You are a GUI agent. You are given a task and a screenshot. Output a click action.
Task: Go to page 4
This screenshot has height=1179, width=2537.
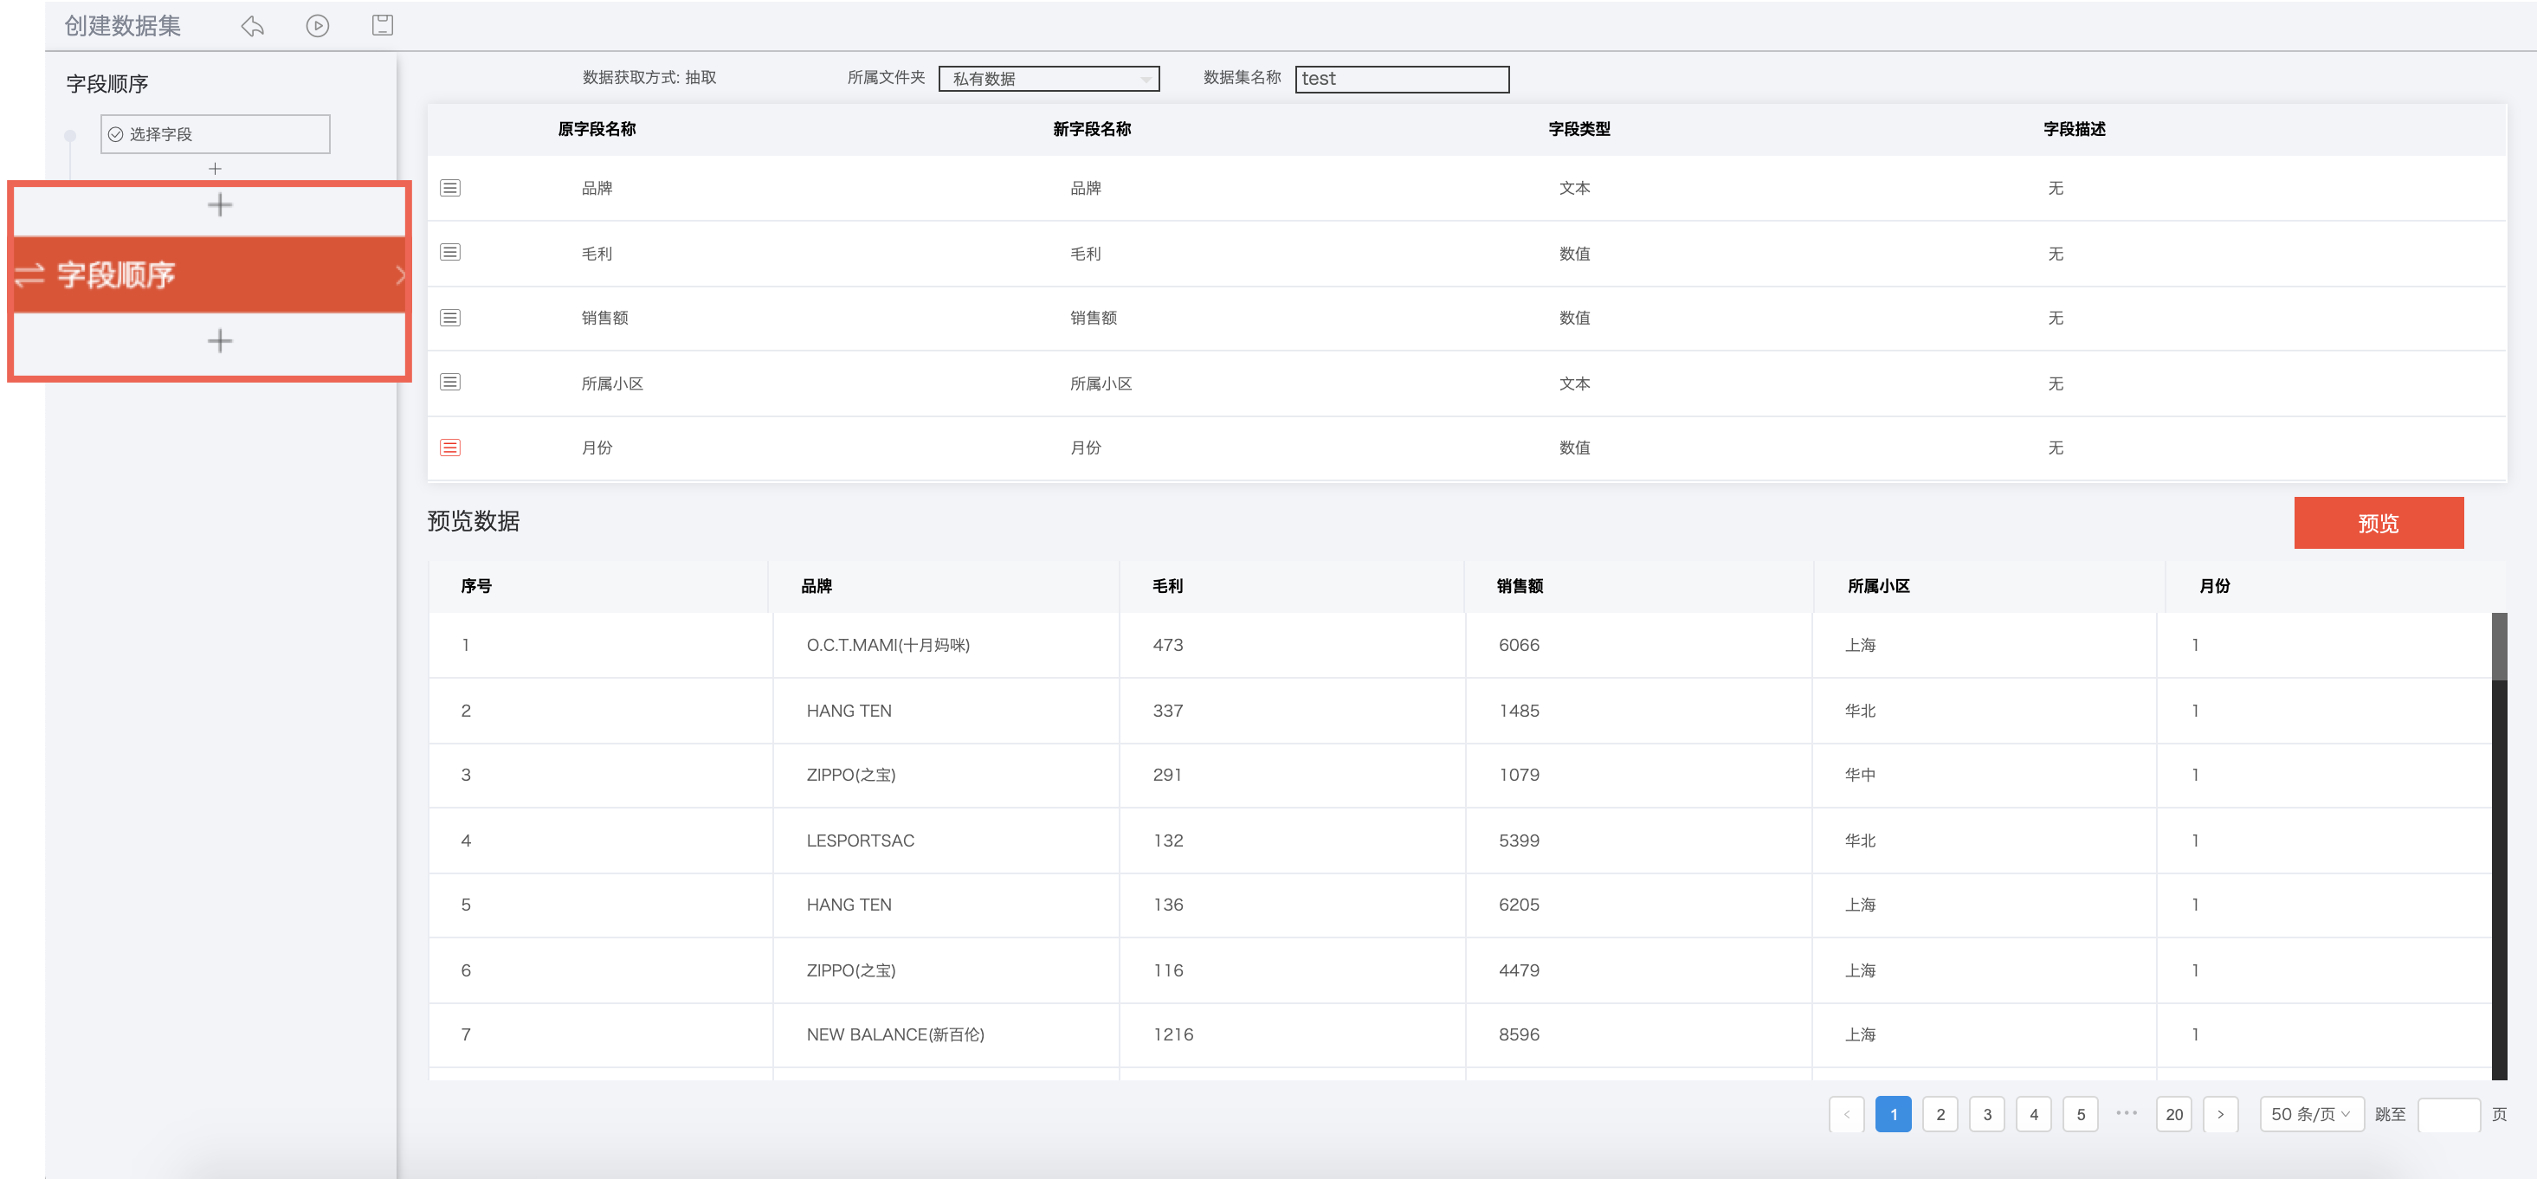[2034, 1114]
